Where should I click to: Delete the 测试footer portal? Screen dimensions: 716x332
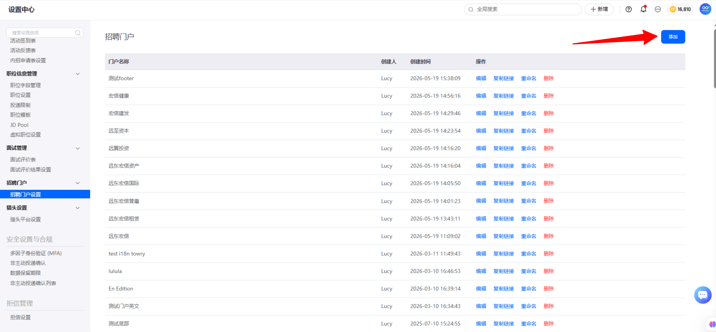(548, 79)
